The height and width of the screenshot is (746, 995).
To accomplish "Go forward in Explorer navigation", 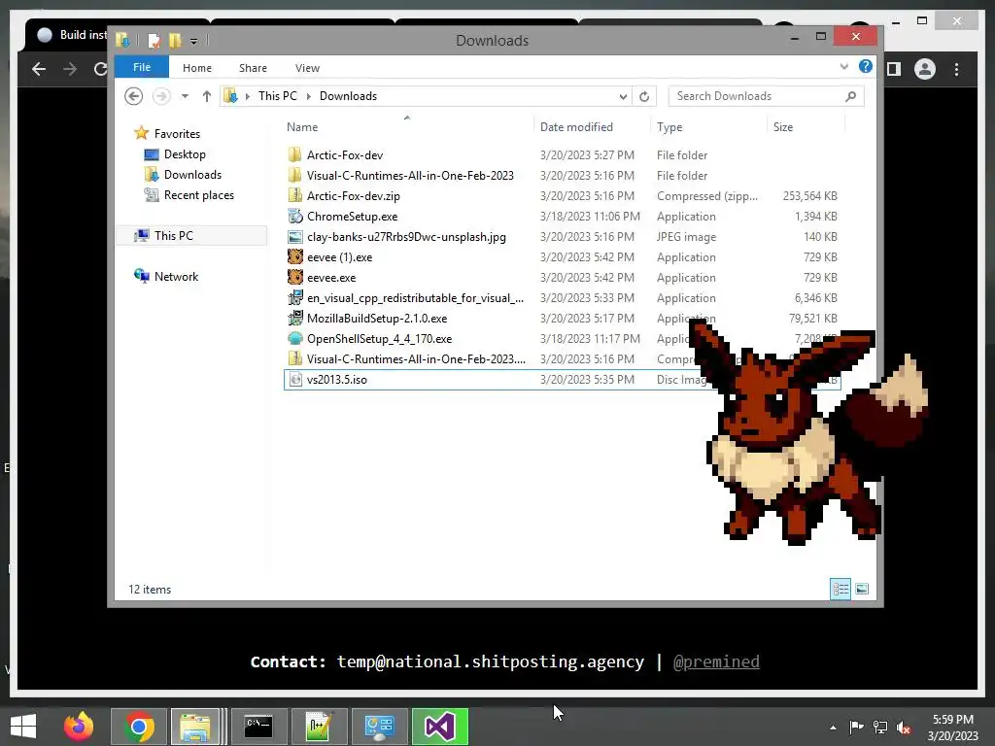I will click(x=162, y=96).
